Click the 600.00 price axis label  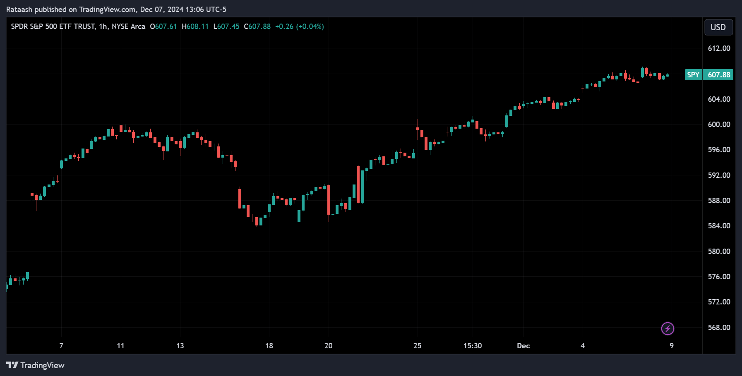click(x=719, y=125)
